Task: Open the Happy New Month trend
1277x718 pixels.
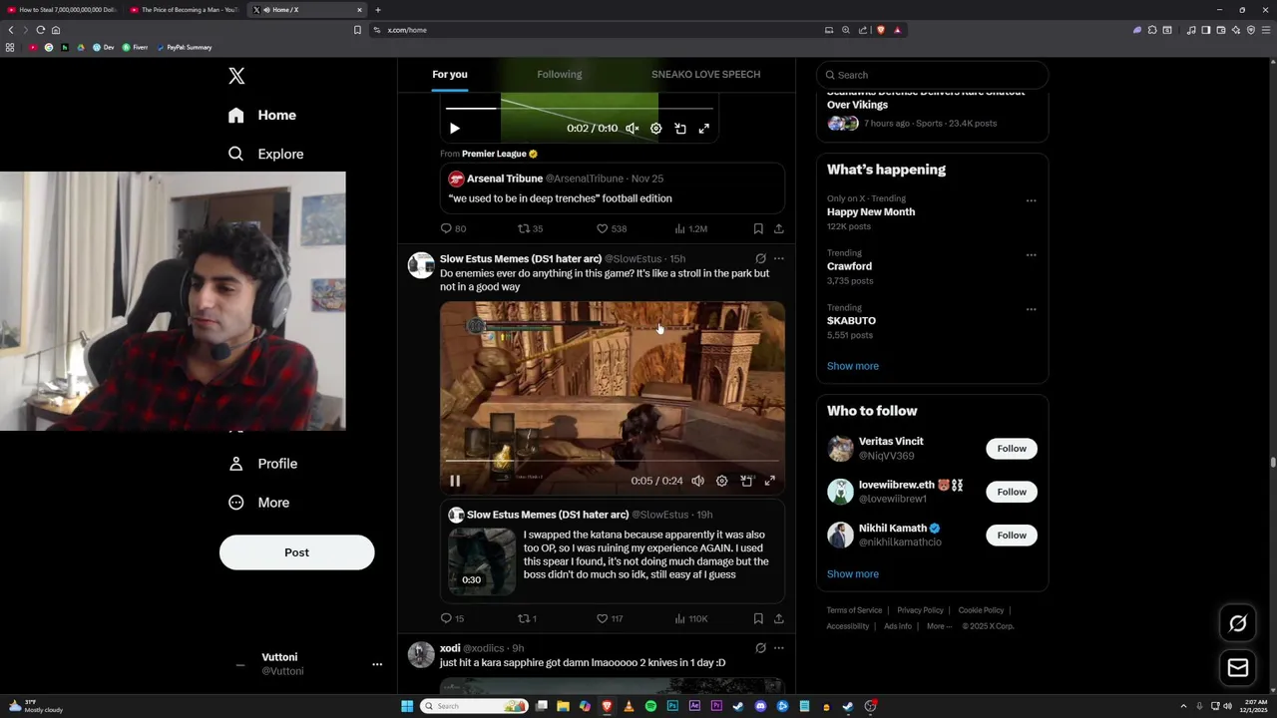Action: tap(871, 211)
